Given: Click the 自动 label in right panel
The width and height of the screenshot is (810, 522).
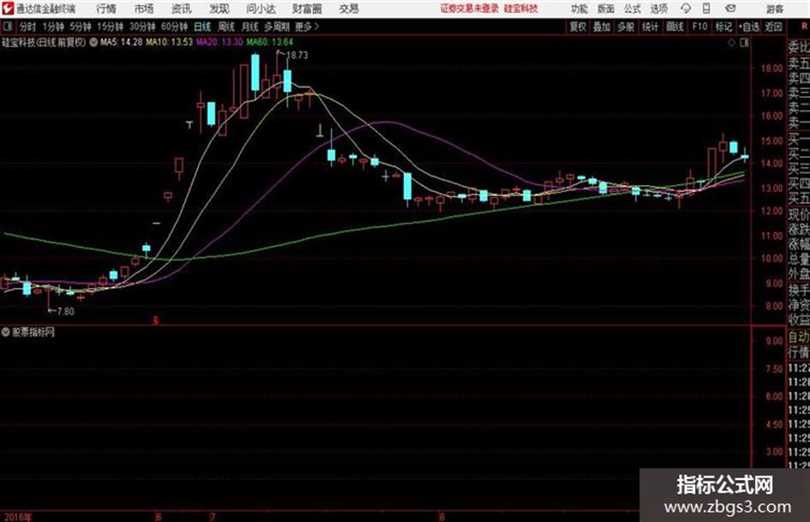Looking at the screenshot, I should tap(799, 338).
